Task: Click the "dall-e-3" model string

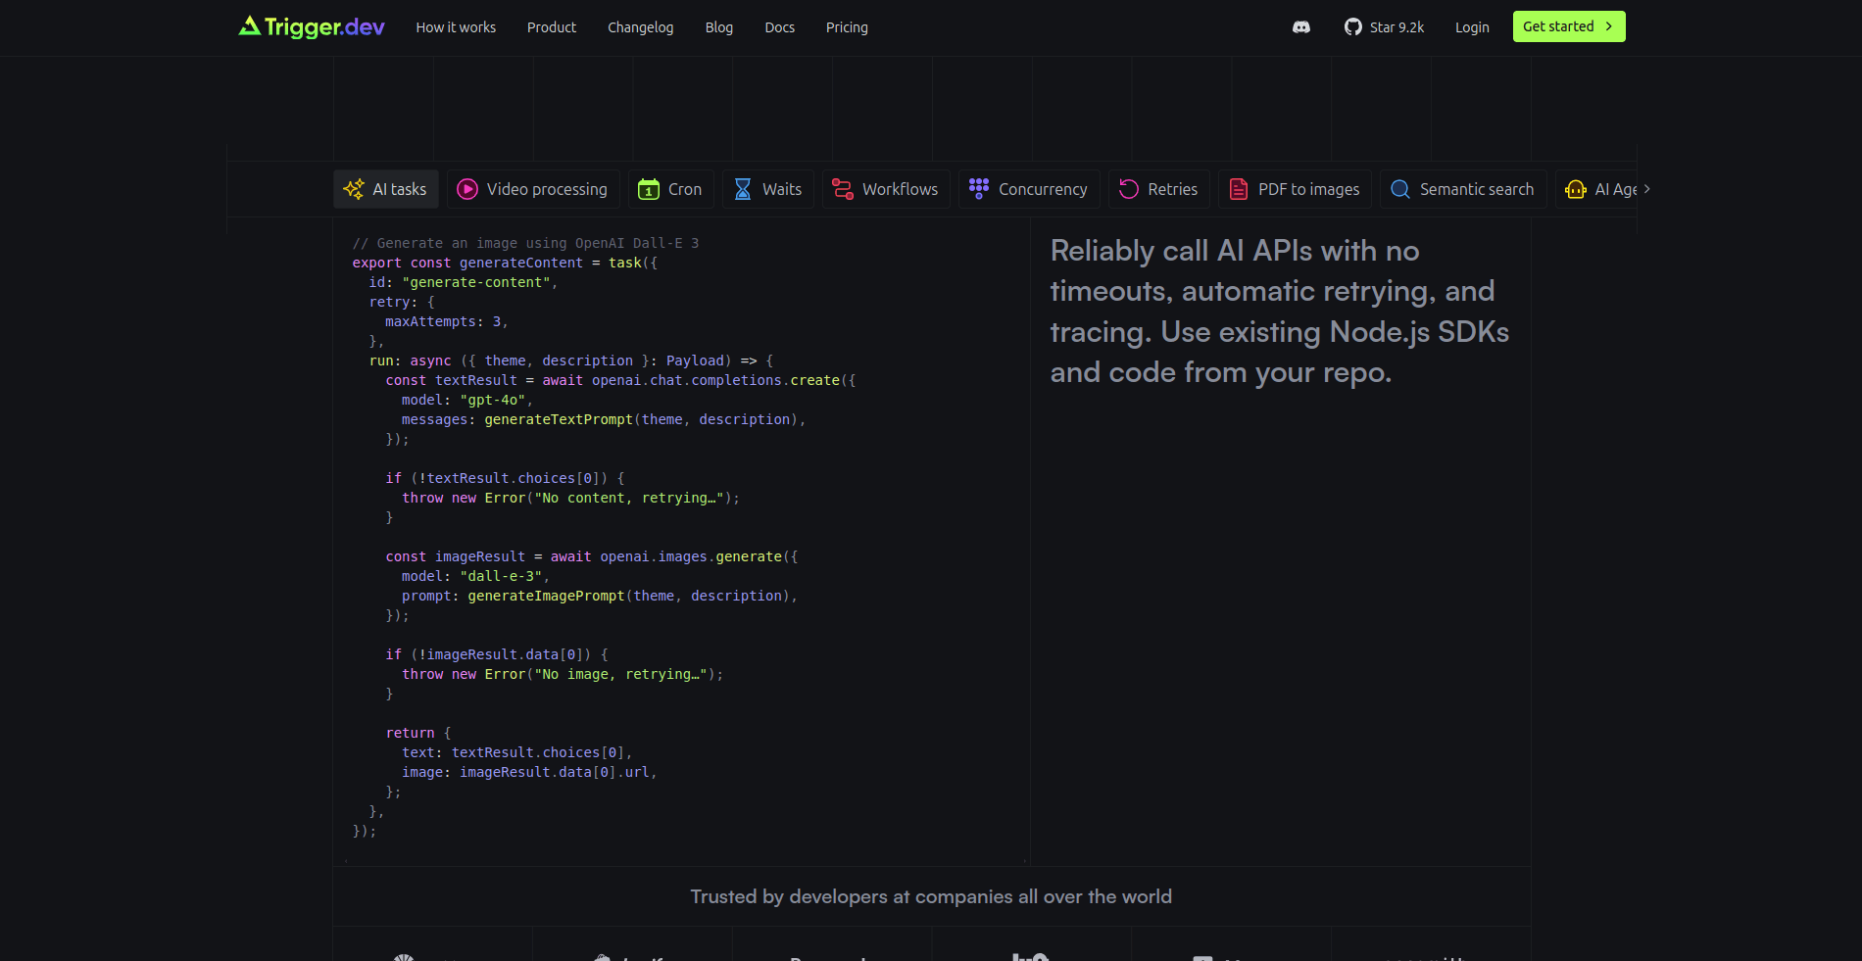Action: pos(501,576)
